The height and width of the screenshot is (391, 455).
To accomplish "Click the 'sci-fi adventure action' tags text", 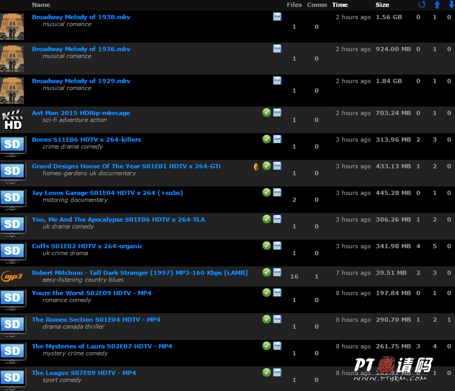I will [75, 120].
